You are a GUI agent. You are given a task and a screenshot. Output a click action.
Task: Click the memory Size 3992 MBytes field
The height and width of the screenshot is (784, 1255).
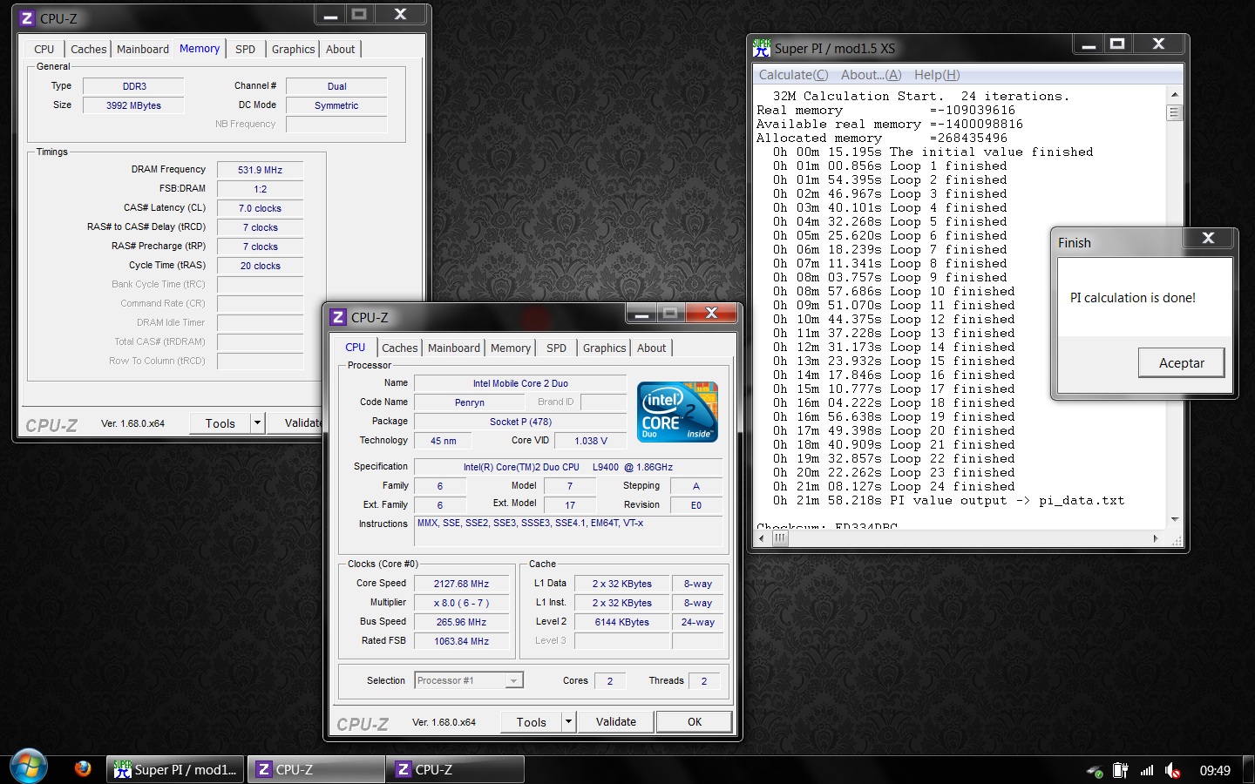[133, 105]
